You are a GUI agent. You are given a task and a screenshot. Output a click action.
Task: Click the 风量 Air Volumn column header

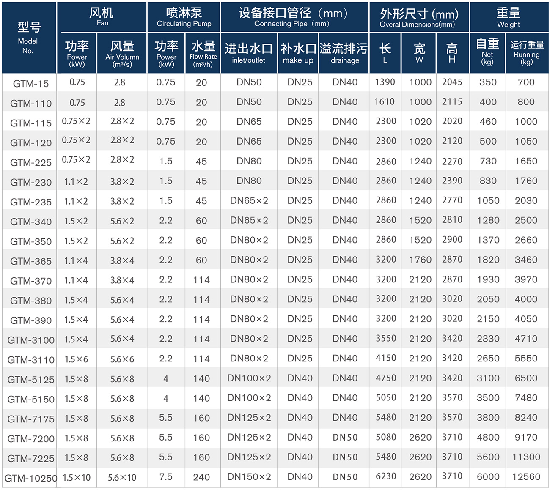[x=122, y=54]
